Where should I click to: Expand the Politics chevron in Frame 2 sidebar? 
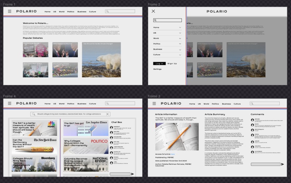tap(180, 44)
